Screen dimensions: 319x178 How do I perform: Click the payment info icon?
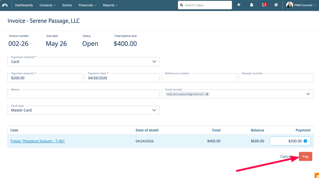click(x=305, y=141)
